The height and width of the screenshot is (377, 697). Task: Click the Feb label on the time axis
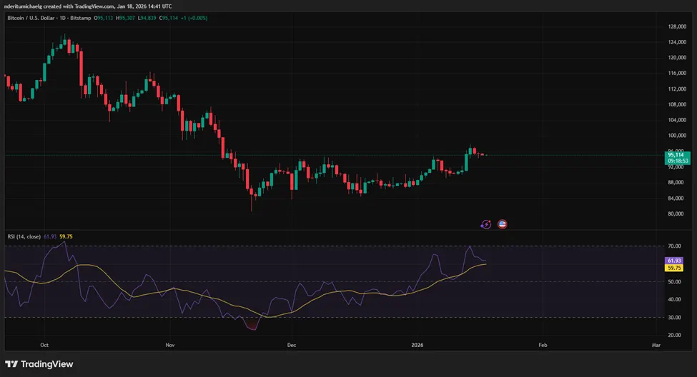(x=543, y=345)
